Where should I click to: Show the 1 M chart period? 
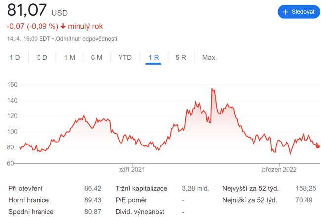pyautogui.click(x=69, y=58)
